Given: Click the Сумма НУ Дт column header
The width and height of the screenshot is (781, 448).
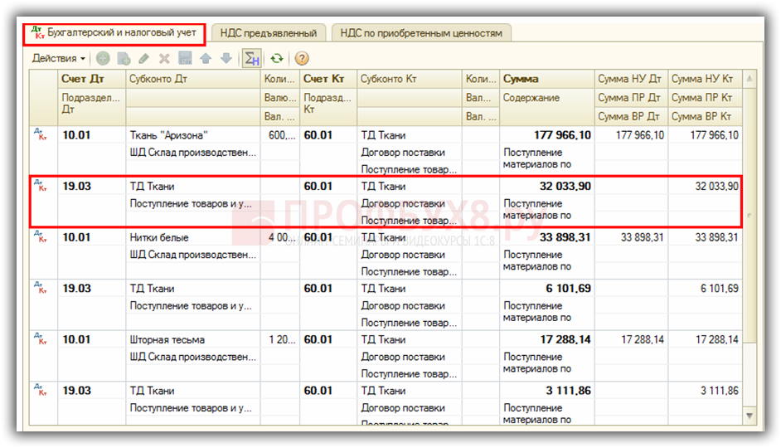Looking at the screenshot, I should [631, 79].
